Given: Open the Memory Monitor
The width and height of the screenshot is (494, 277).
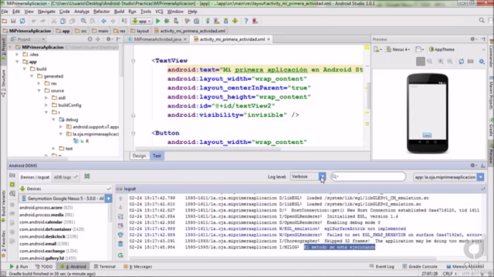Looking at the screenshot, I should (x=465, y=266).
